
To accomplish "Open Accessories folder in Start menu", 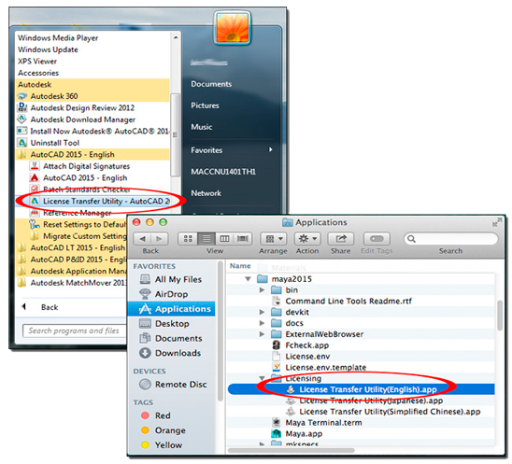I will point(38,73).
